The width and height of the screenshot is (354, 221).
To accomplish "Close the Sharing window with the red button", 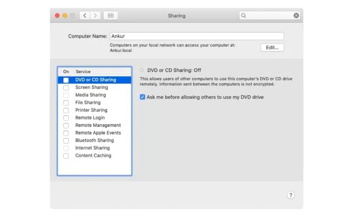I will point(58,15).
